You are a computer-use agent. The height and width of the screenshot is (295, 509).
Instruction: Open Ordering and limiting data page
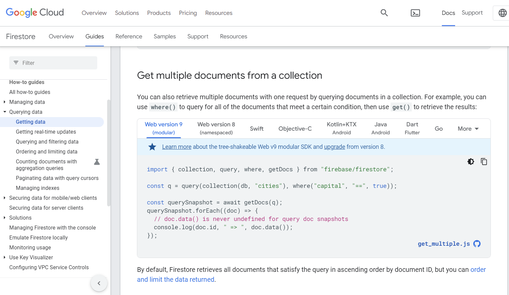pos(47,151)
